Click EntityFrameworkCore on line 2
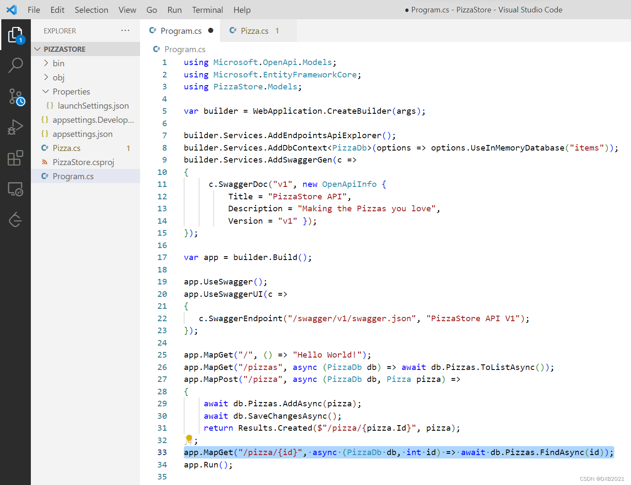 (310, 75)
